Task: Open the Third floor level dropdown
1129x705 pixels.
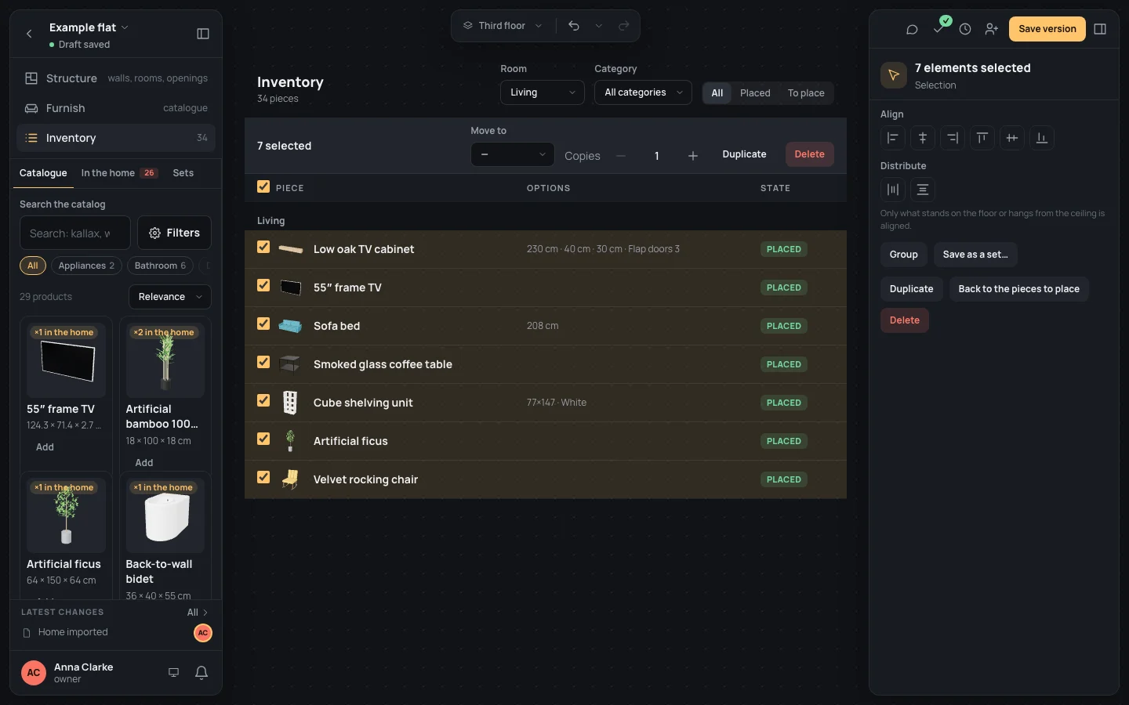Action: (x=503, y=26)
